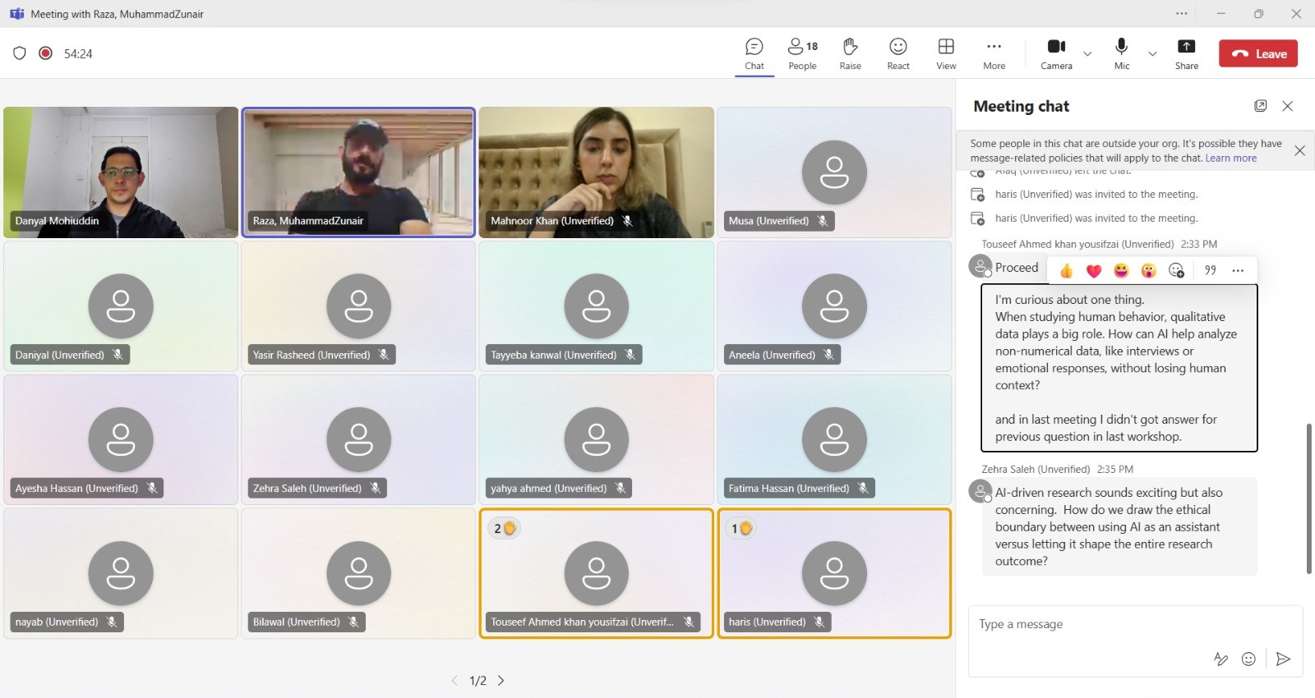
Task: Click Mahnoor Khan's muted mic icon
Action: point(627,221)
